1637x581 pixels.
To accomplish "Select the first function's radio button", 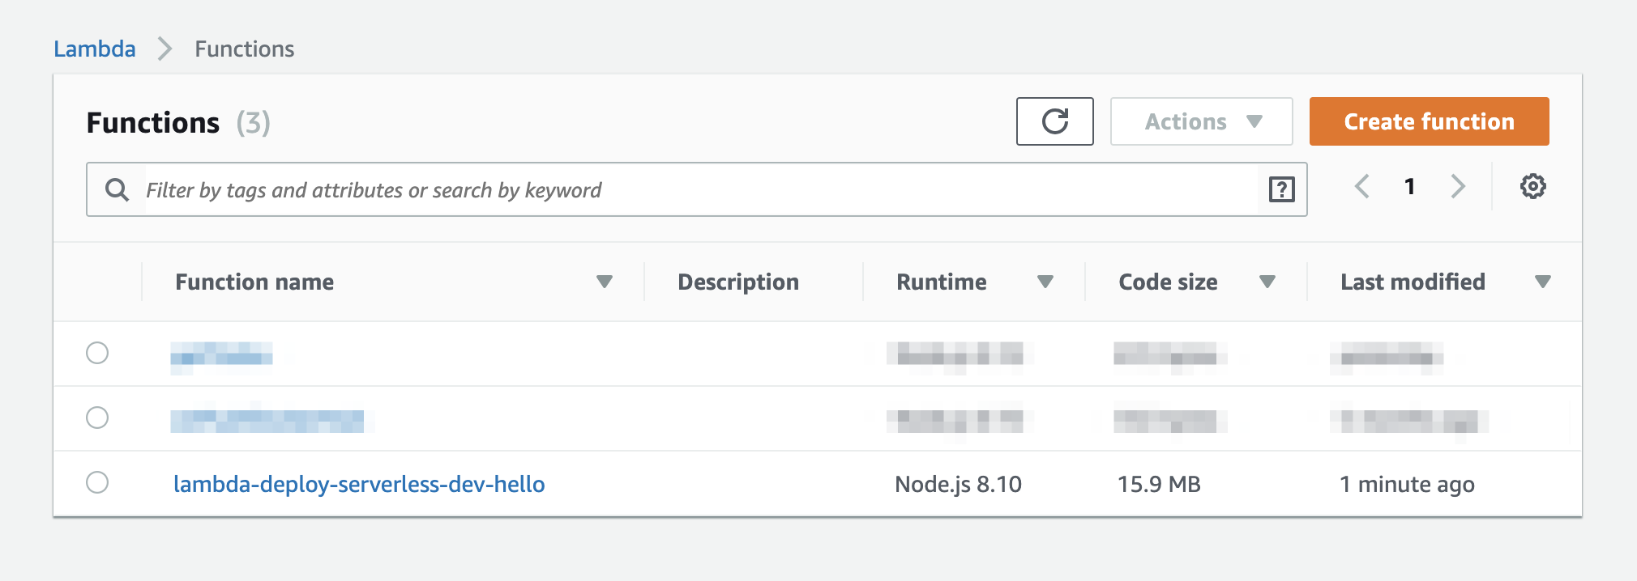I will point(97,353).
